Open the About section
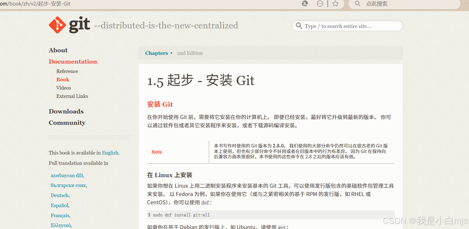Viewport: 469px width, 229px height. click(58, 50)
